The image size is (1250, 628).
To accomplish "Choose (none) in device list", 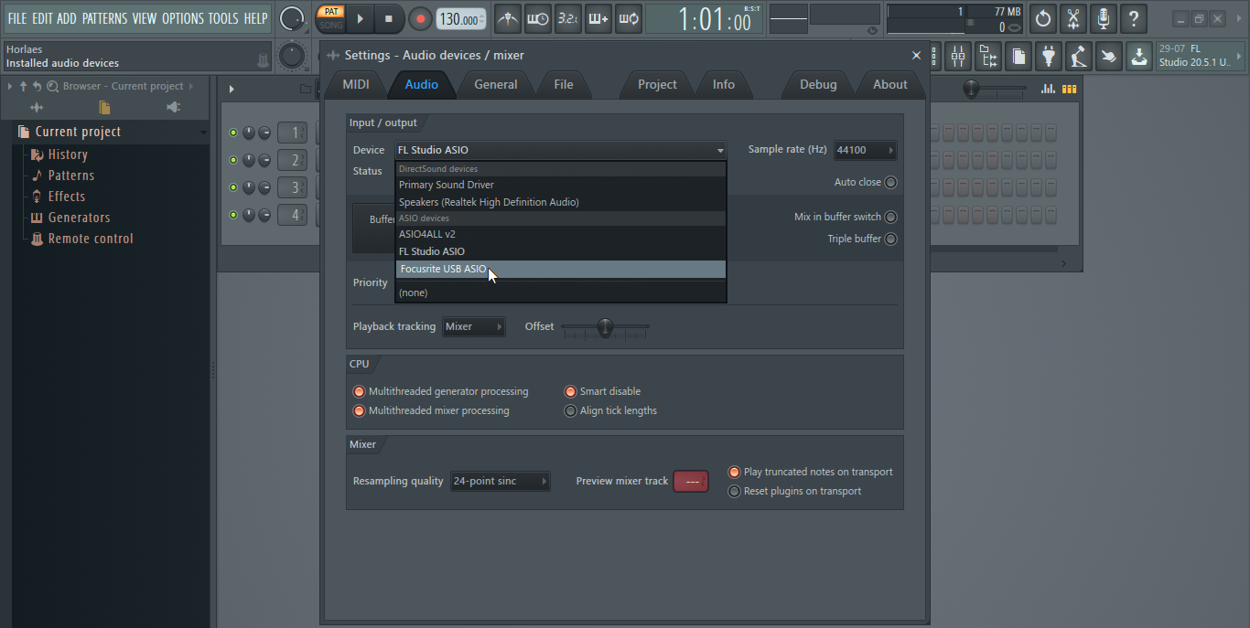I will point(561,293).
